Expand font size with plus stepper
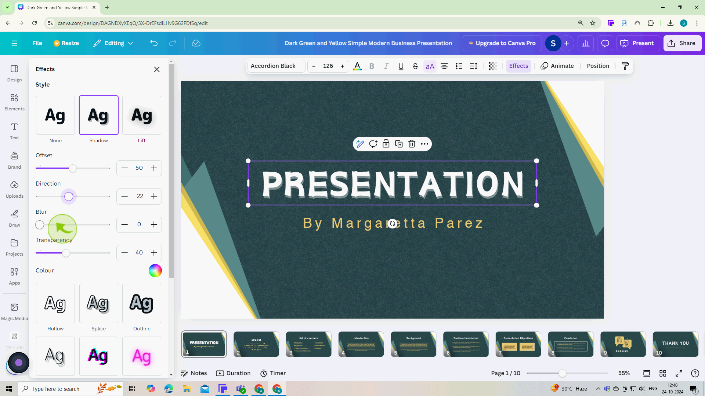 tap(342, 66)
